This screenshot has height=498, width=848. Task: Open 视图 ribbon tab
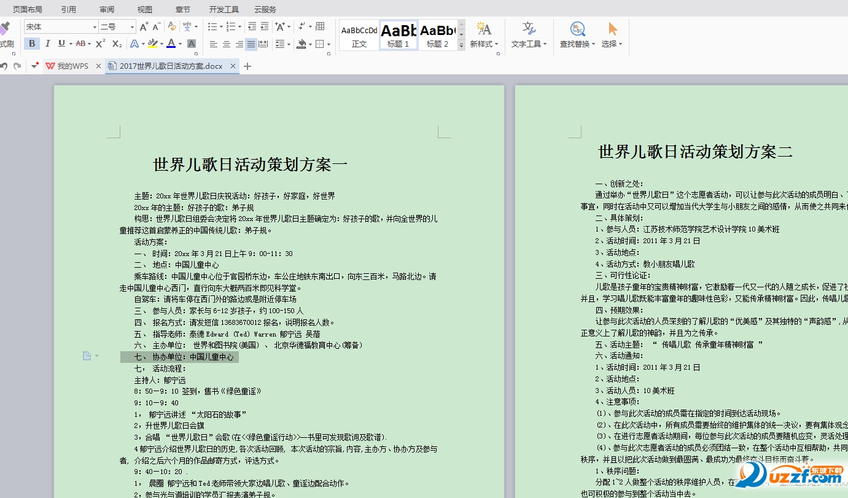[145, 9]
